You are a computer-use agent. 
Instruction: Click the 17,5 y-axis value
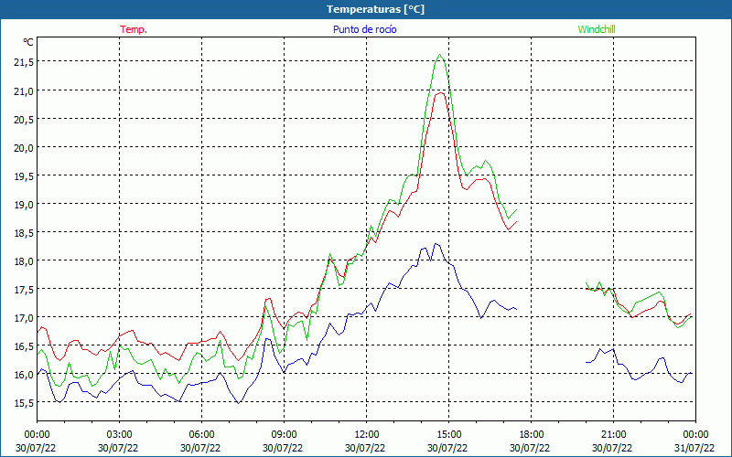[x=23, y=290]
